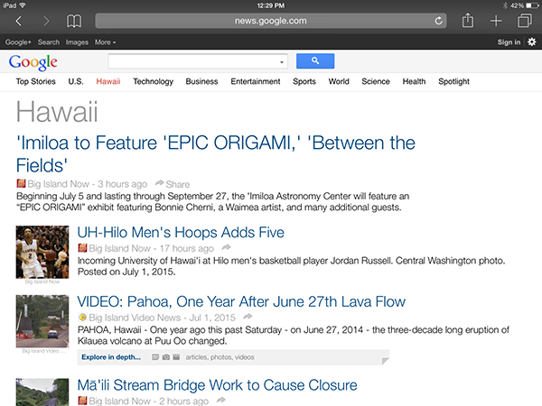Image resolution: width=542 pixels, height=406 pixels.
Task: Select the Hawaii news tab
Action: coord(108,81)
